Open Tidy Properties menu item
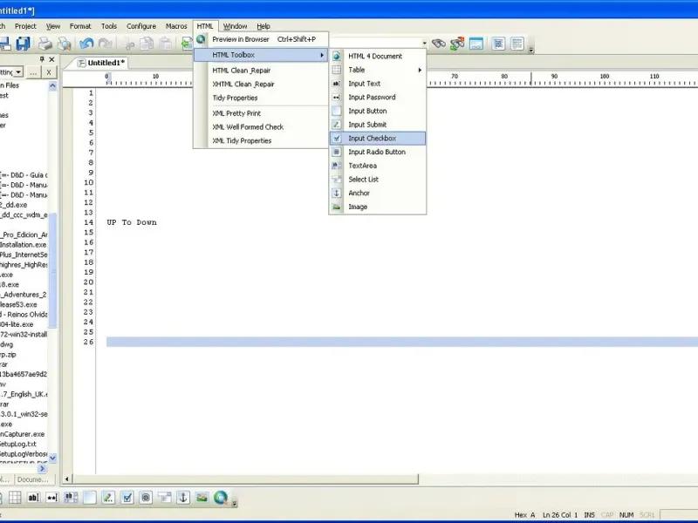 click(261, 98)
